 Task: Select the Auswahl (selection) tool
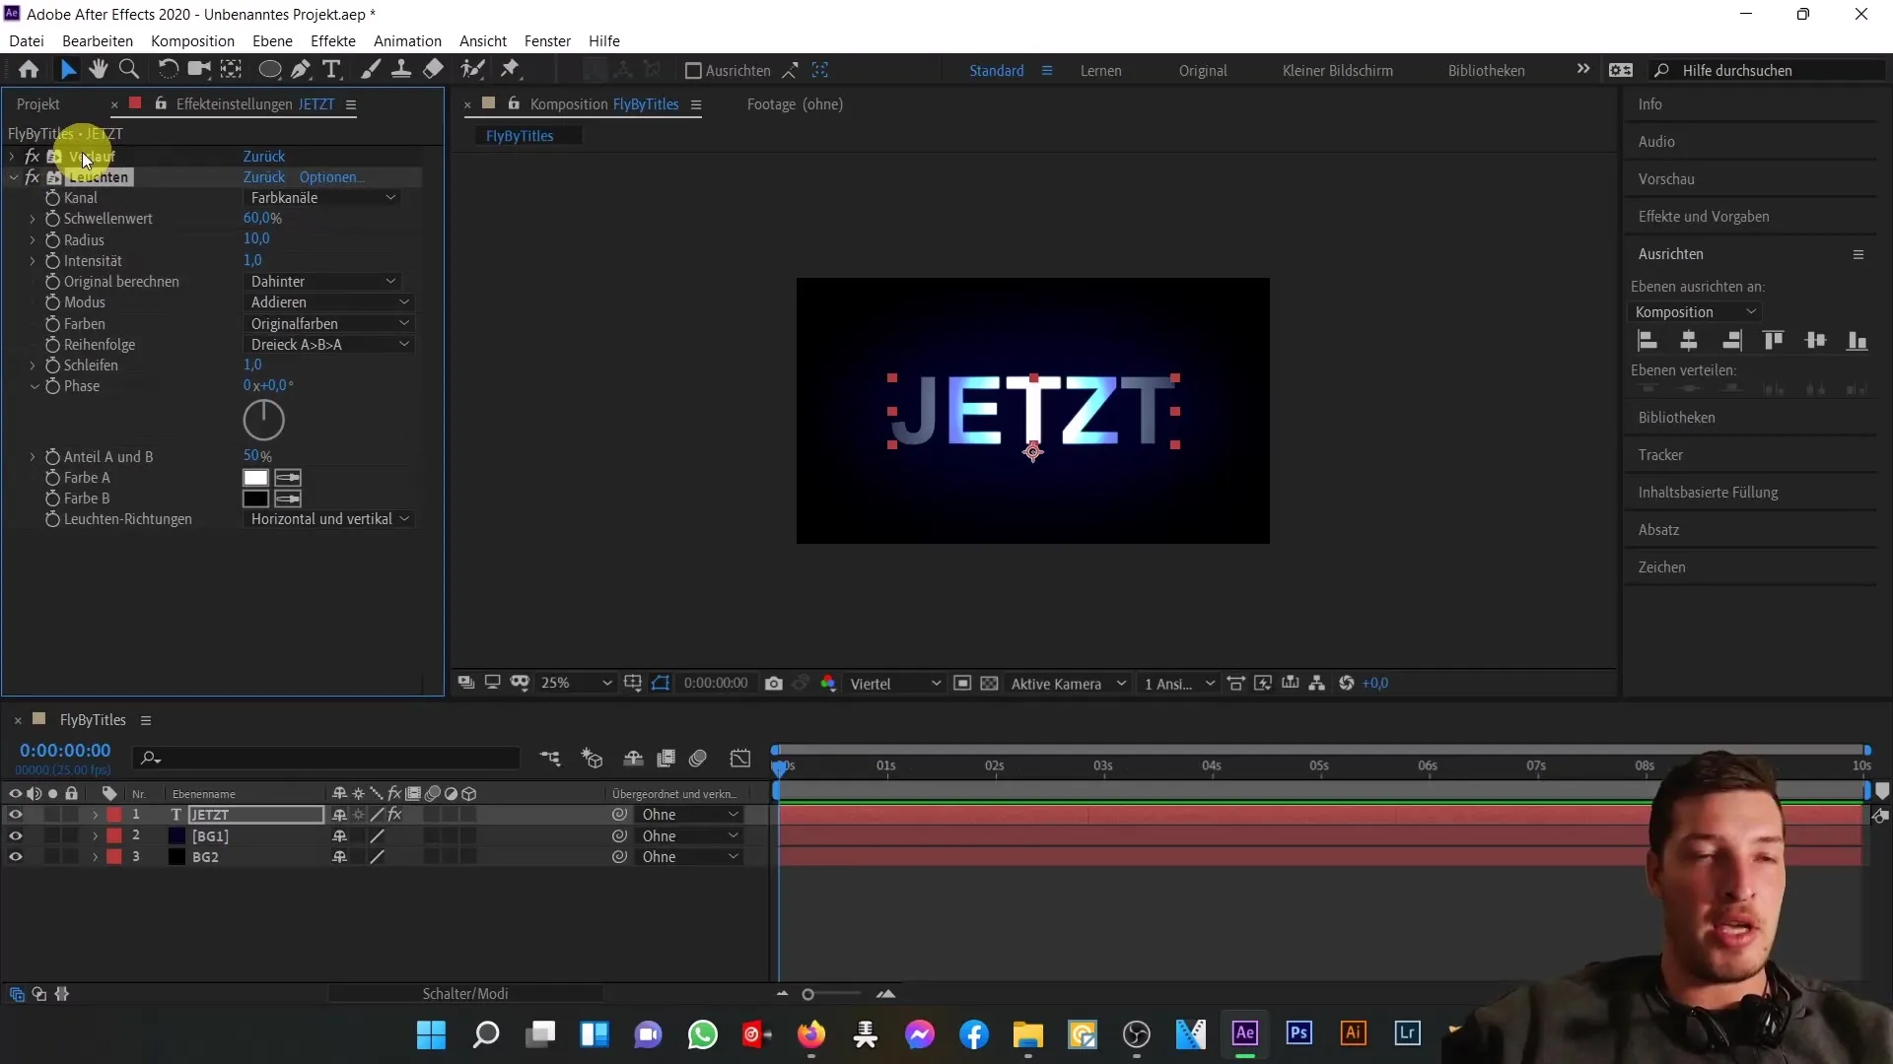66,70
